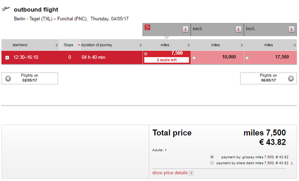Click the 04 h 40 min duration
299x181 pixels.
click(93, 57)
